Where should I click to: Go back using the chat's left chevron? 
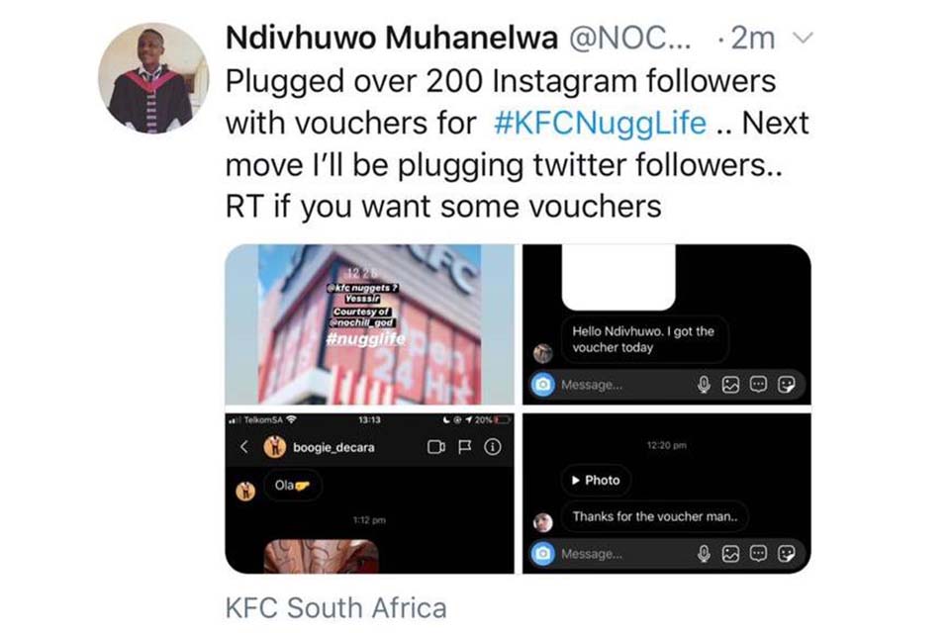coord(244,447)
